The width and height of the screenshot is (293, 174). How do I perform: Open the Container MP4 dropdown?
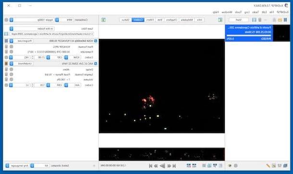[x=64, y=20]
